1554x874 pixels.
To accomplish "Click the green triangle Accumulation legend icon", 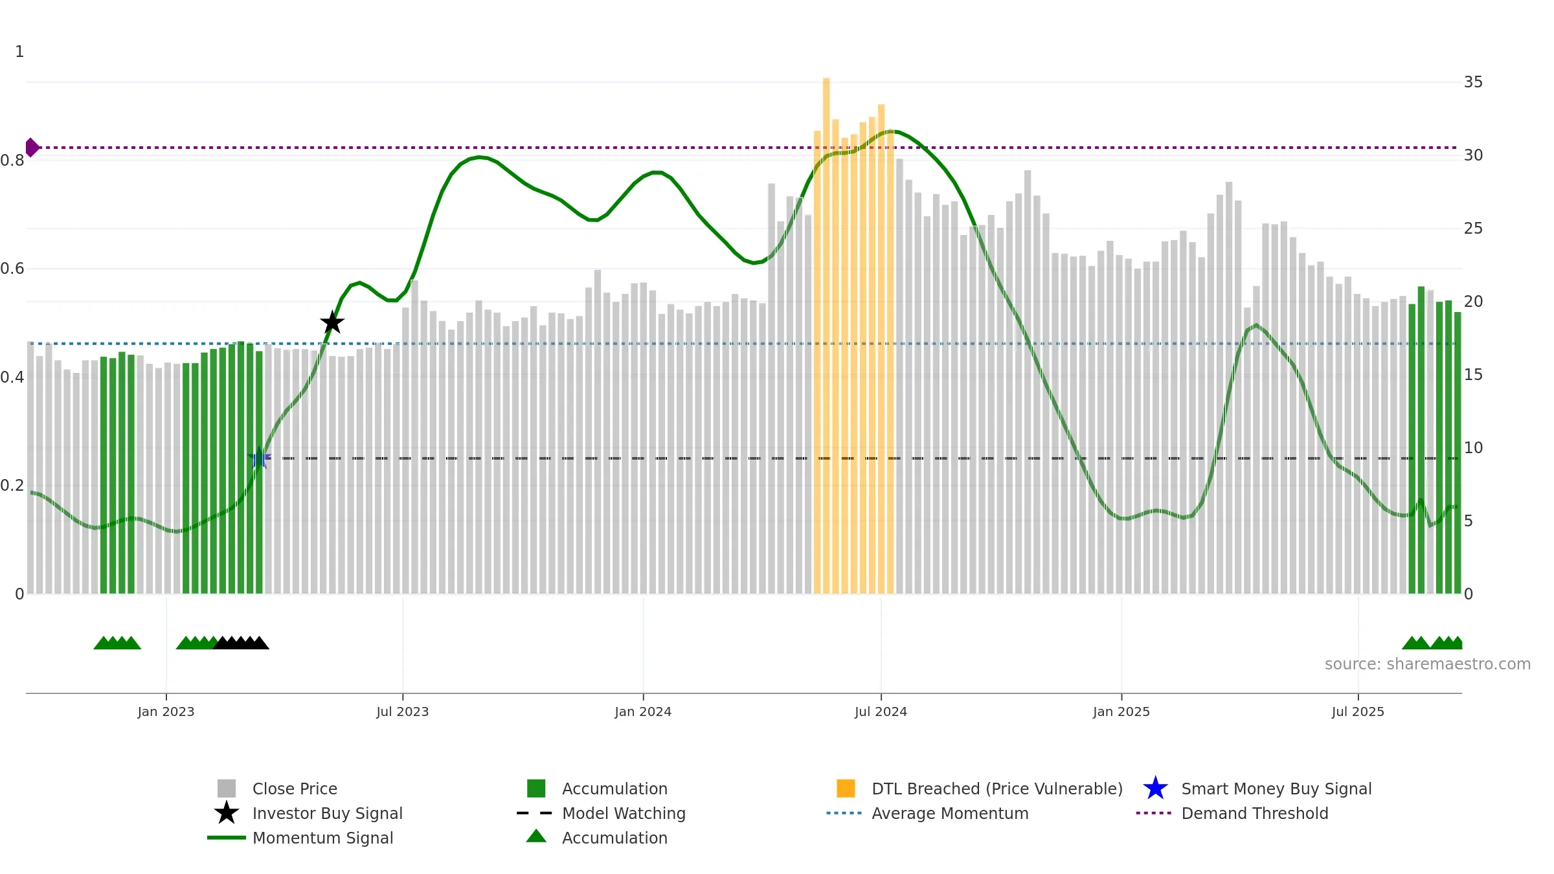I will coord(536,836).
